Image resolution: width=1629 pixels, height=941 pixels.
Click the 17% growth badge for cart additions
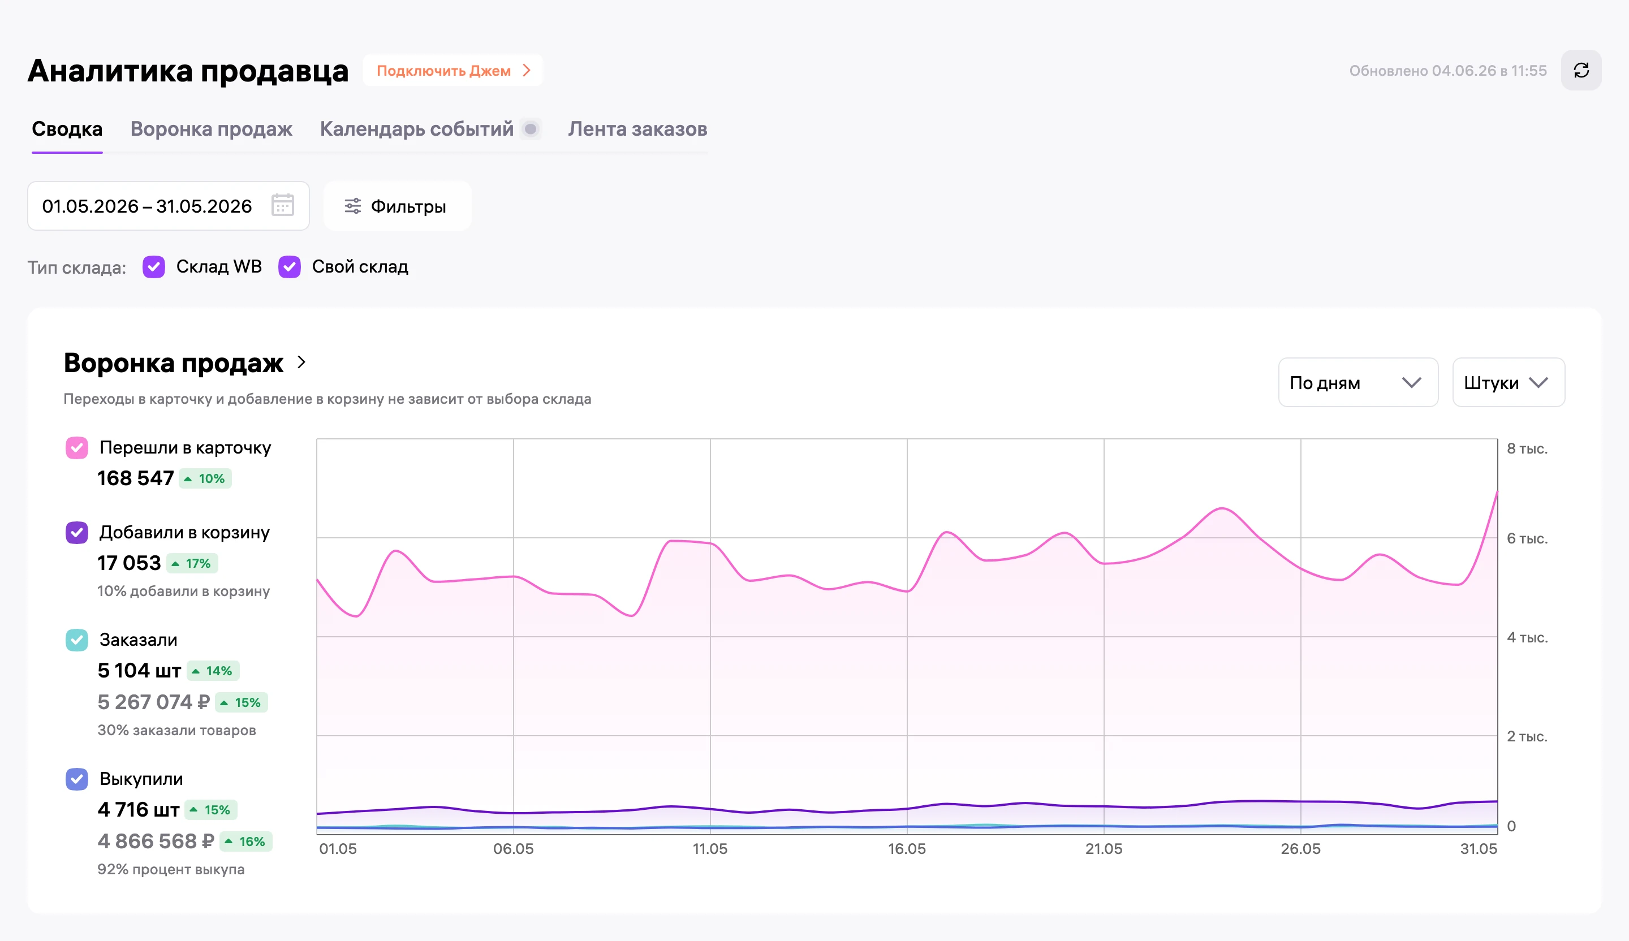coord(192,564)
